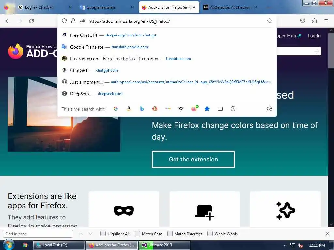Screen dimensions: 334x250
Task: Open the sparkle stars extensions card
Action: [285, 209]
